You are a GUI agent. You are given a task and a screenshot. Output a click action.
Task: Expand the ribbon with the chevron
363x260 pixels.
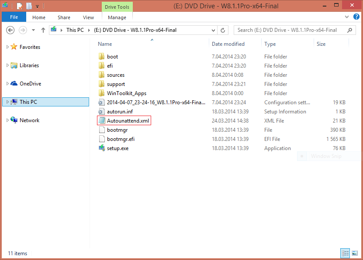click(346, 17)
